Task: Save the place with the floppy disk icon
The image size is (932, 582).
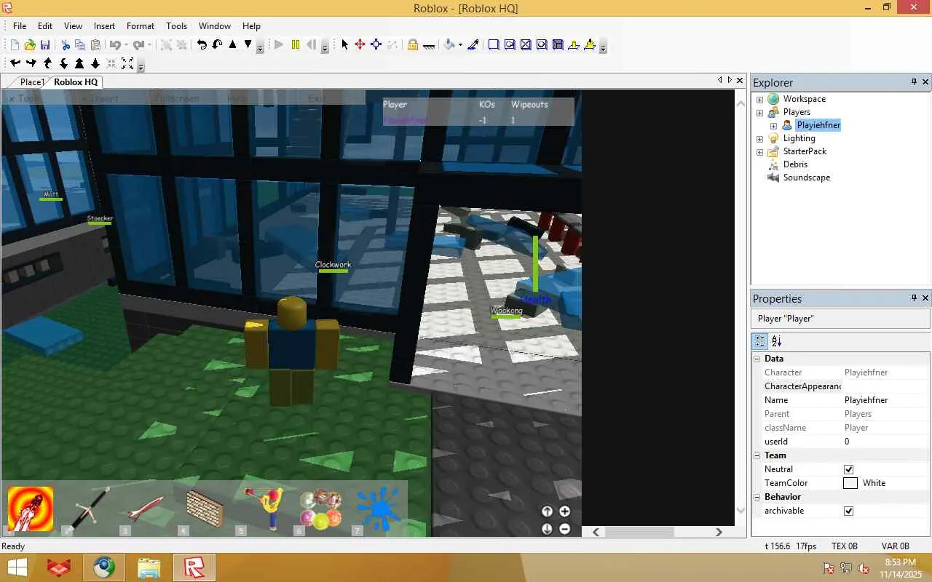Action: click(45, 45)
